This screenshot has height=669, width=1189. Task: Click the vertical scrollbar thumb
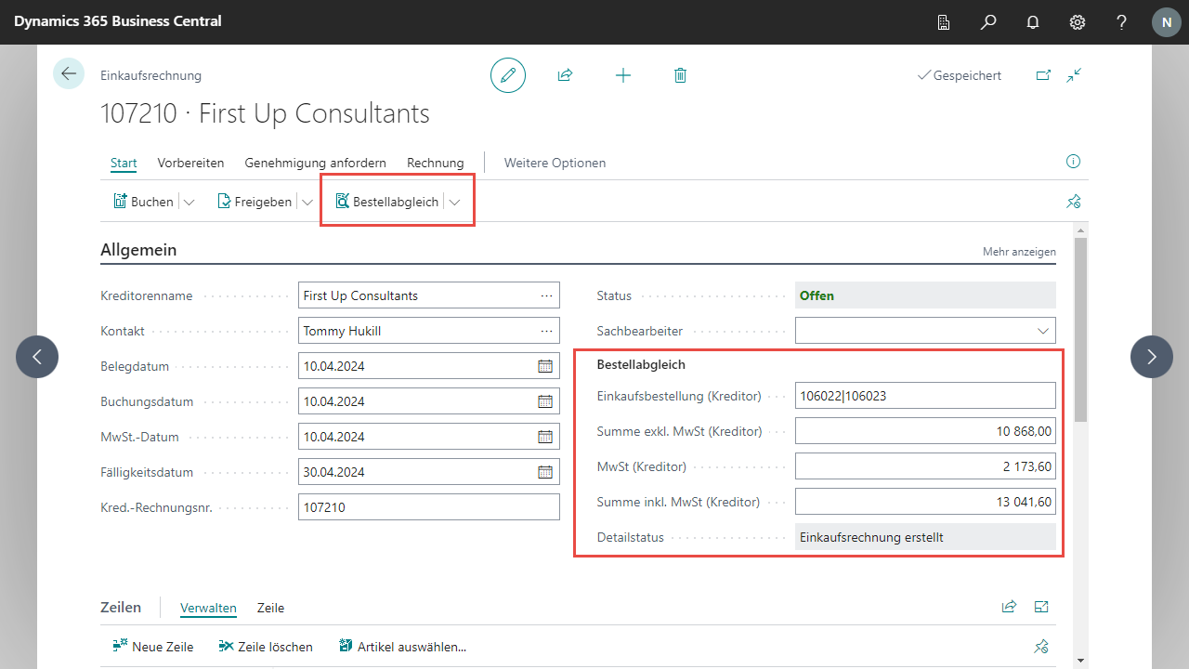pyautogui.click(x=1080, y=330)
